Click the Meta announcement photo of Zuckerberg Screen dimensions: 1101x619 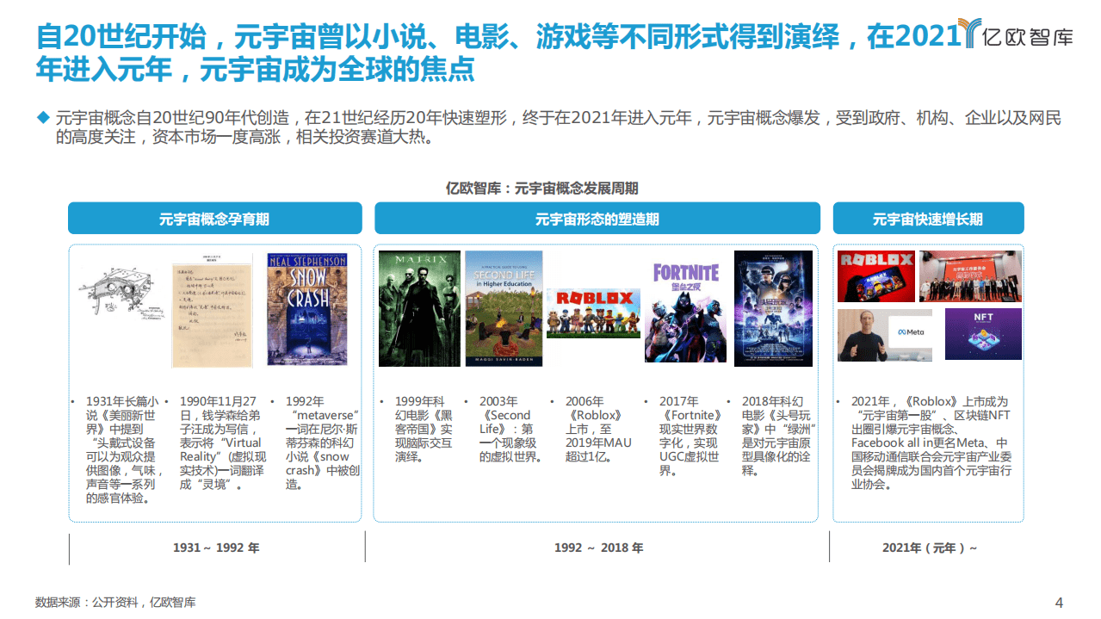(885, 333)
